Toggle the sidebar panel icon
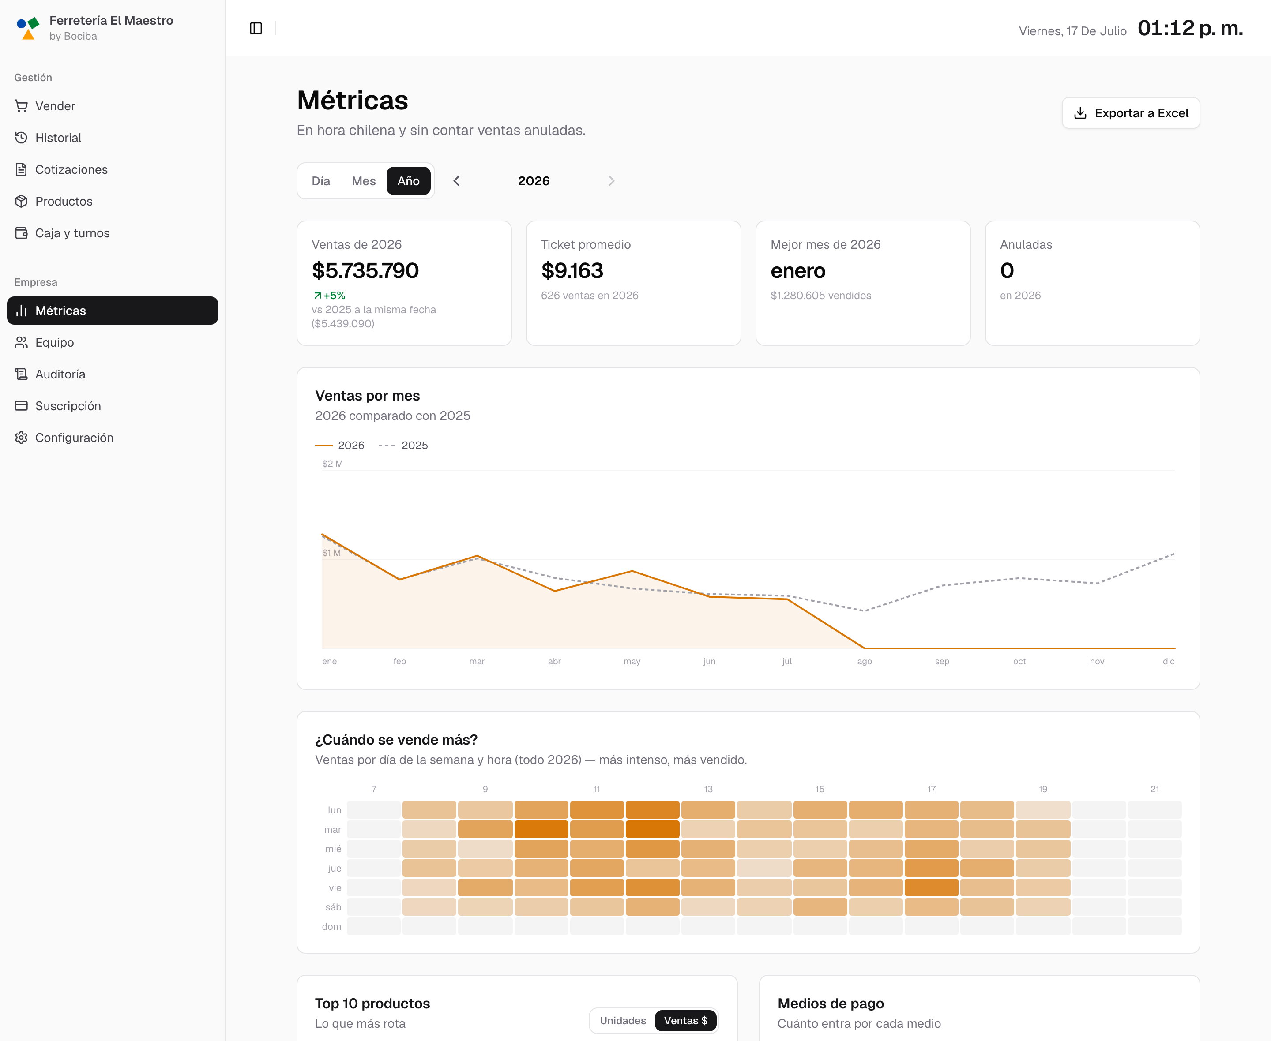This screenshot has height=1041, width=1271. click(256, 28)
